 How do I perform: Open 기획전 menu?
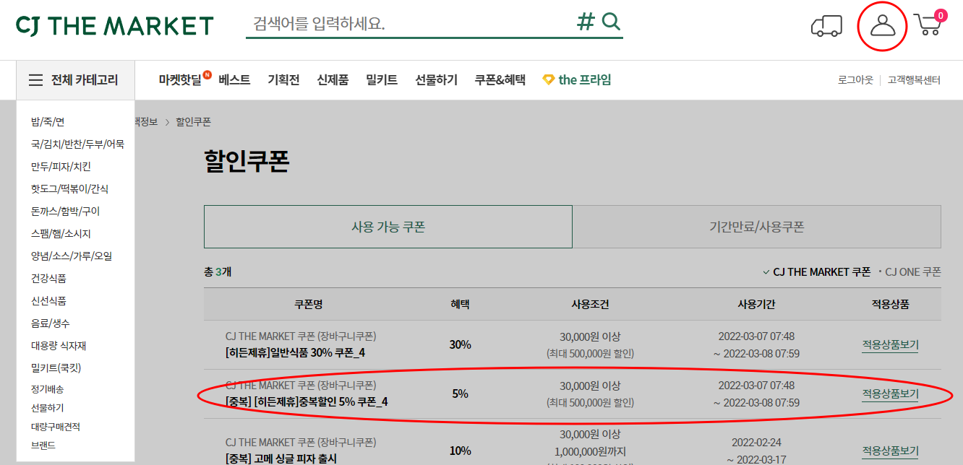tap(283, 80)
